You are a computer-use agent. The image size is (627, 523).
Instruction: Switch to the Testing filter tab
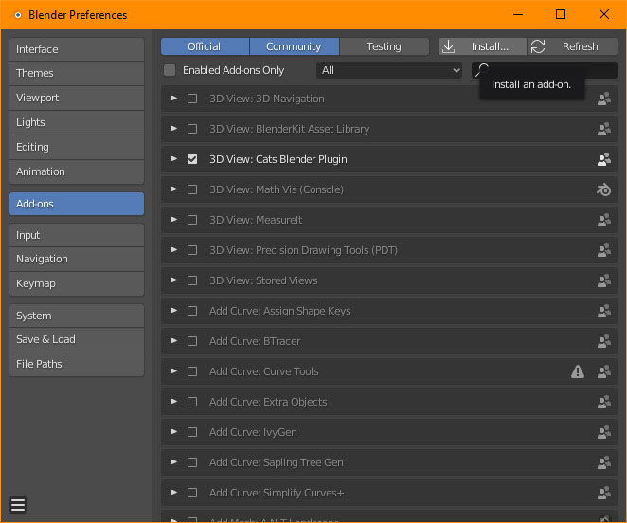(384, 46)
